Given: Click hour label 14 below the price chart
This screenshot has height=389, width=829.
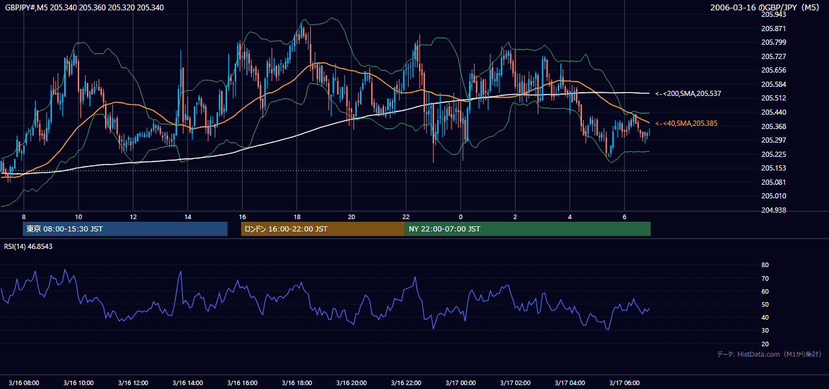Looking at the screenshot, I should click(187, 217).
